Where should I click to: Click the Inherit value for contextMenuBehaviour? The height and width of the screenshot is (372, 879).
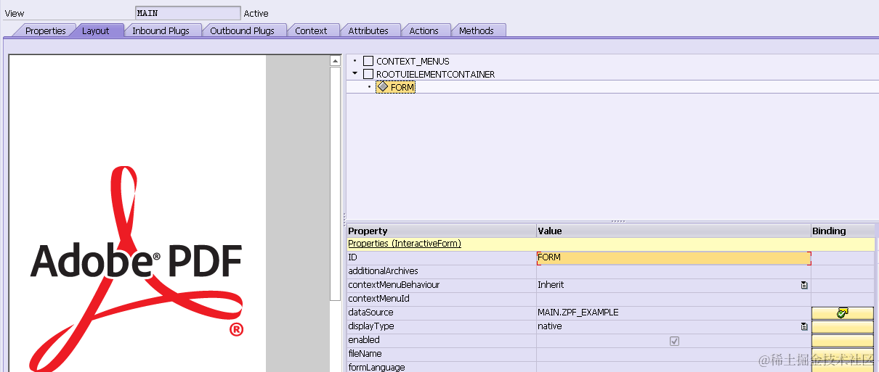click(551, 285)
